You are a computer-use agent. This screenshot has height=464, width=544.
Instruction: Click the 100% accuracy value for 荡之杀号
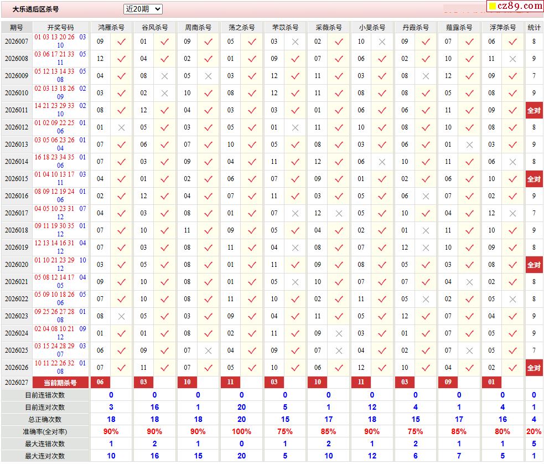(x=241, y=431)
